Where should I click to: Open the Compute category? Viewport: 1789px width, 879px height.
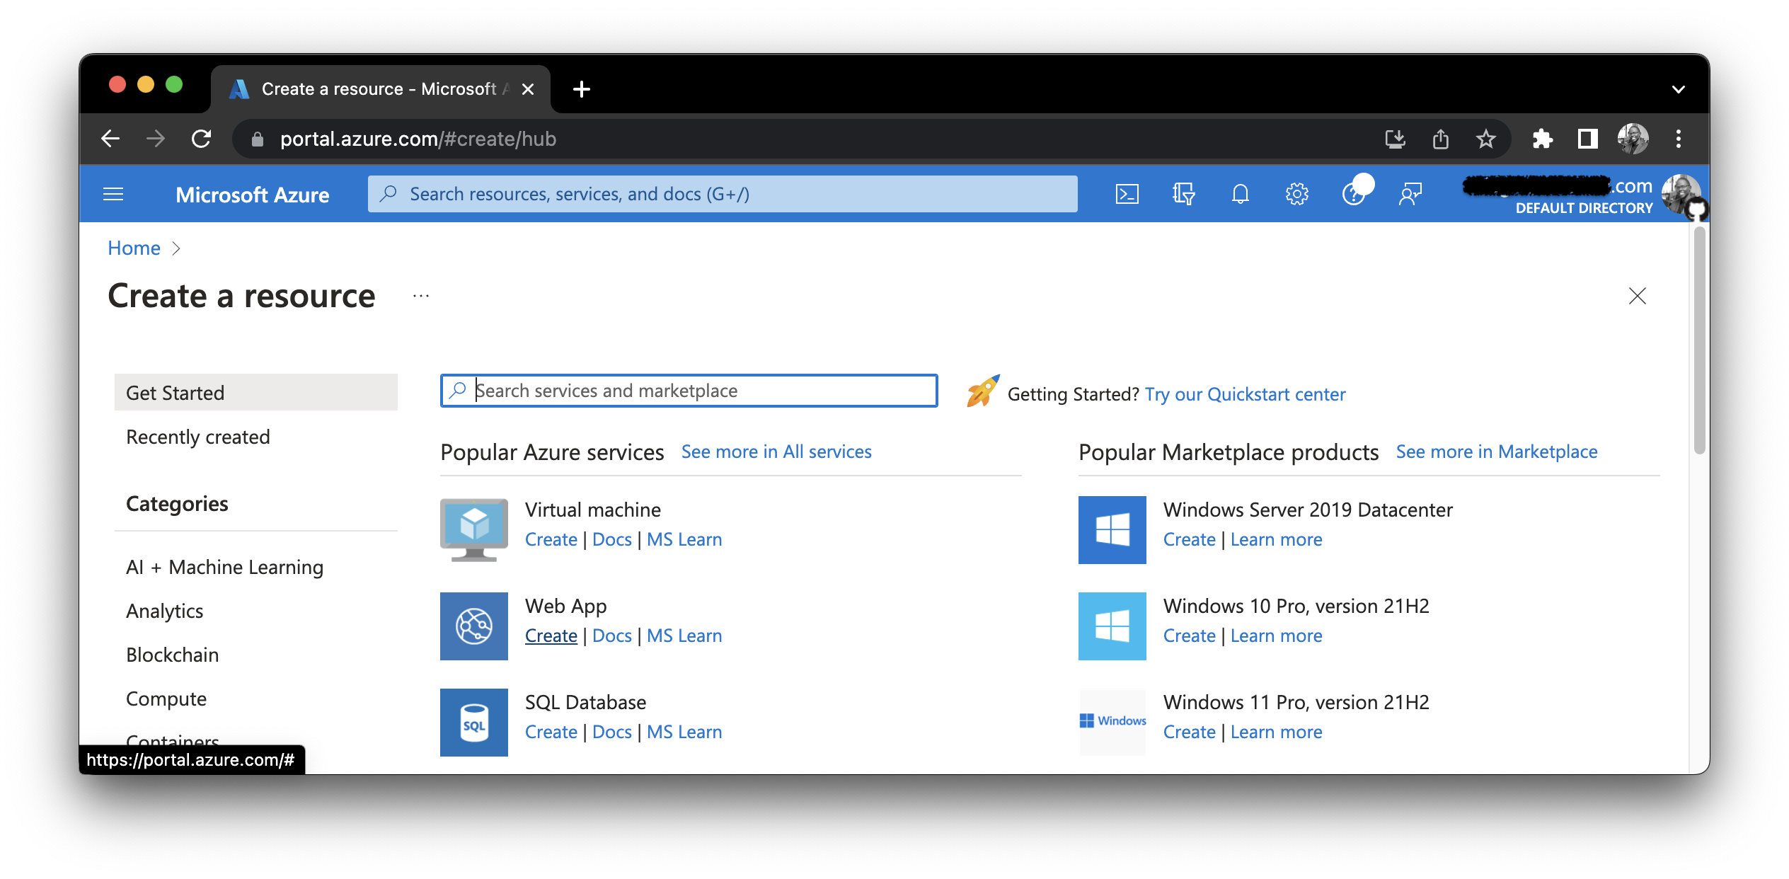tap(166, 699)
